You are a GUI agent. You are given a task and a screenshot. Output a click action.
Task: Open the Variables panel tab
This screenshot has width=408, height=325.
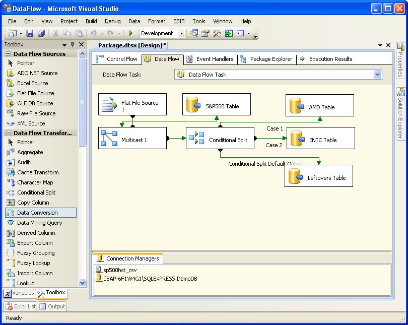[x=19, y=293]
